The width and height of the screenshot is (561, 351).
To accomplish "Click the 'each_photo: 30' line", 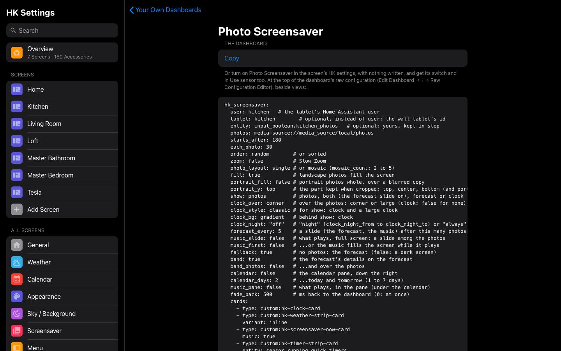I will (251, 147).
